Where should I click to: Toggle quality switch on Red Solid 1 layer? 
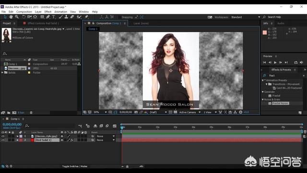coord(69,140)
